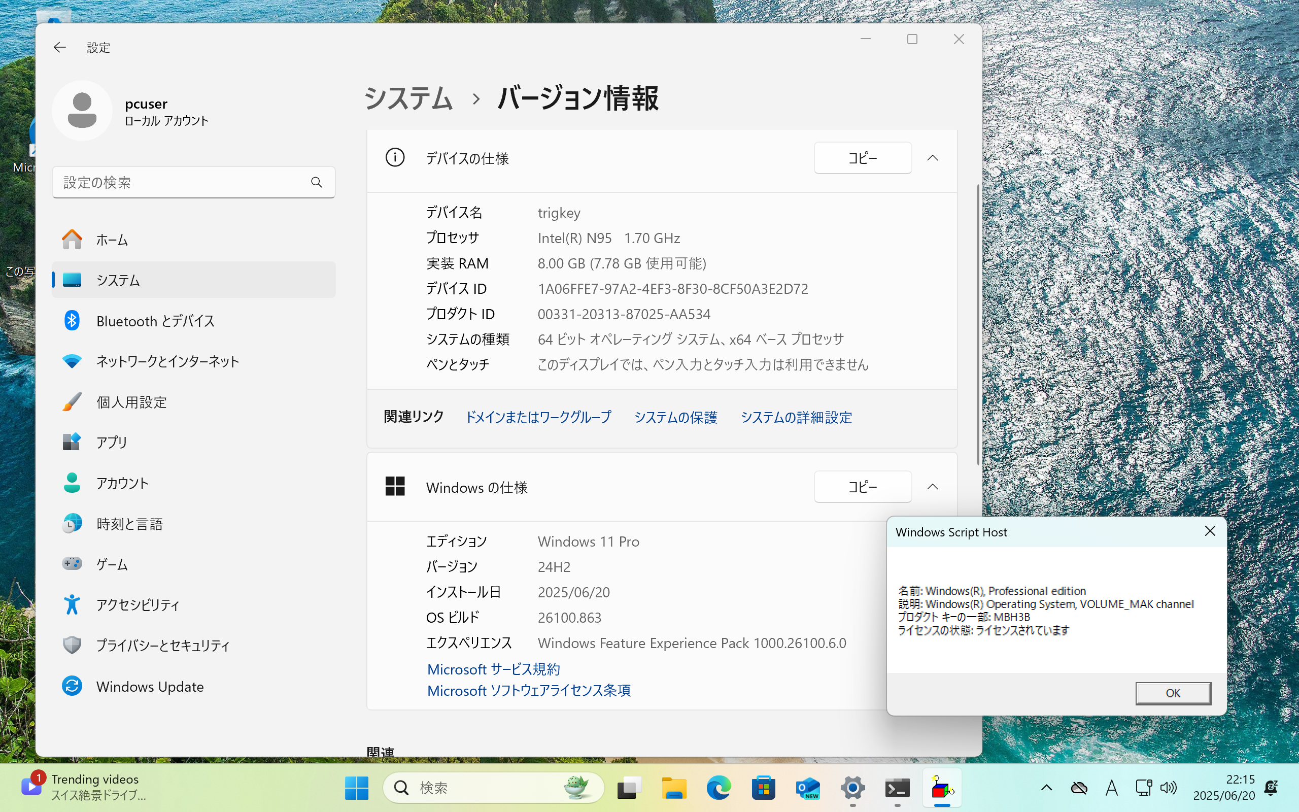Click the デバイス ID value
This screenshot has height=812, width=1299.
click(672, 289)
